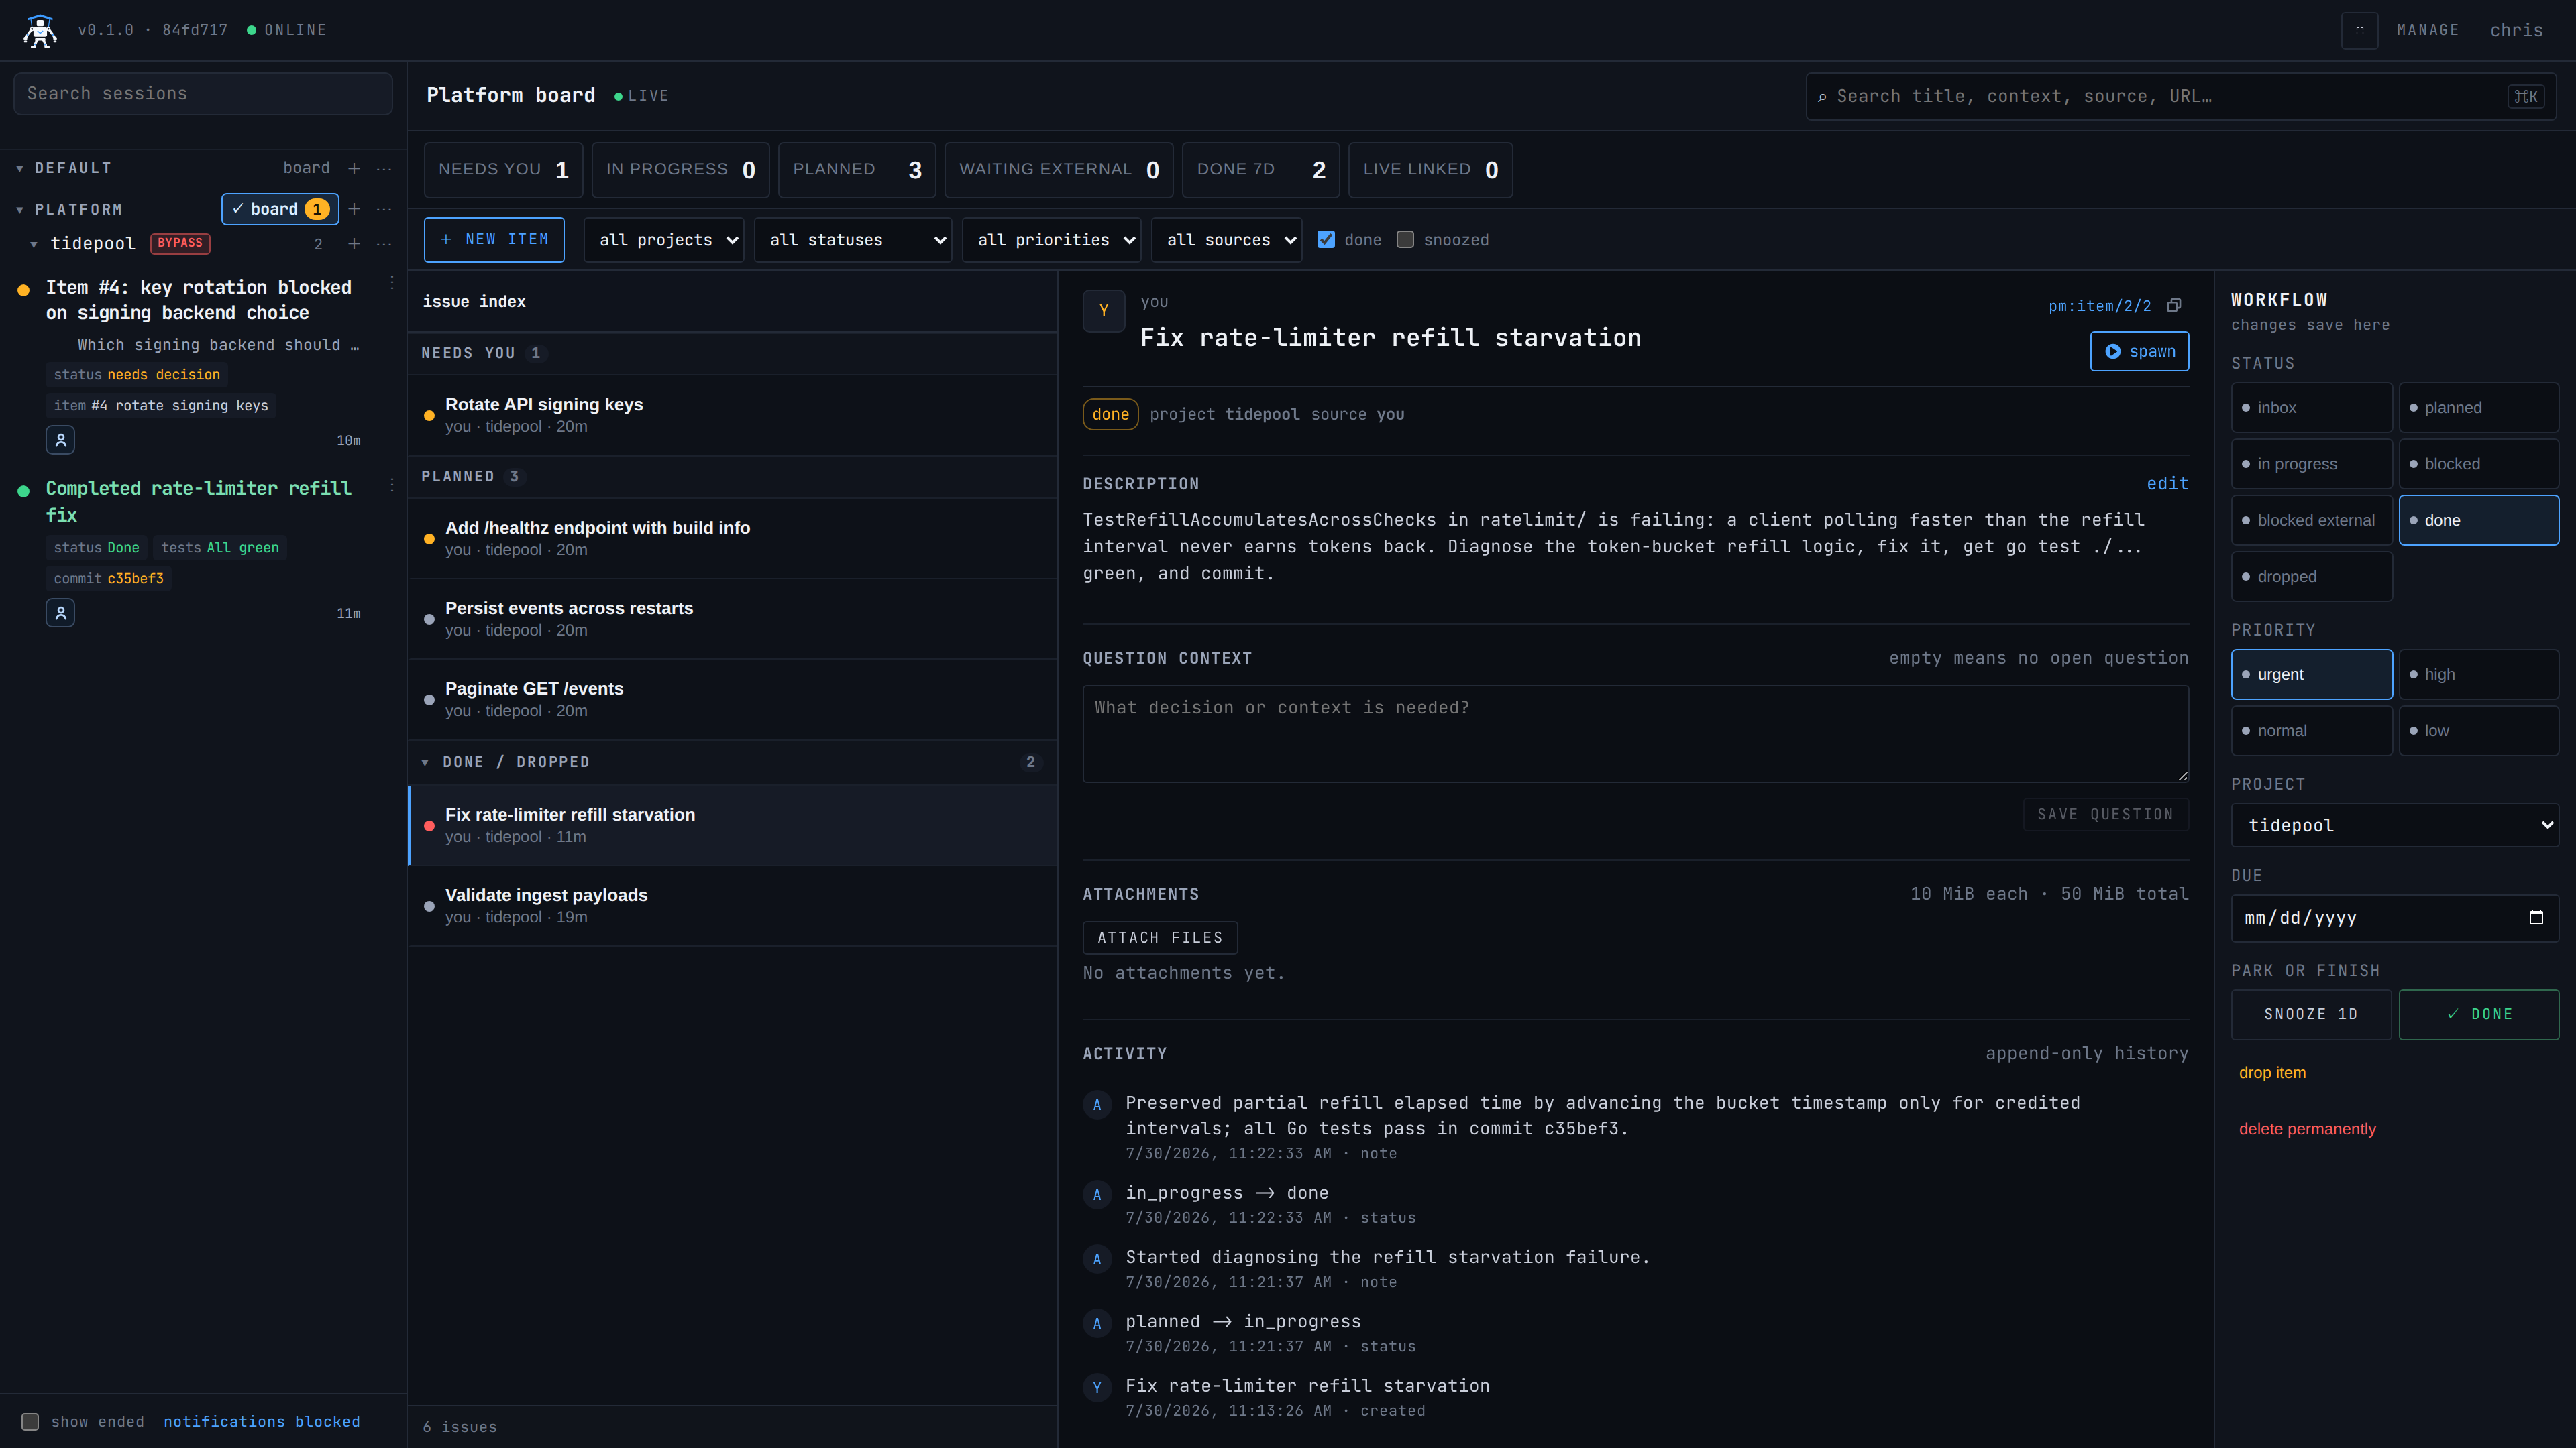The width and height of the screenshot is (2576, 1448).
Task: Open the tidepool project dropdown in workflow
Action: click(2394, 825)
